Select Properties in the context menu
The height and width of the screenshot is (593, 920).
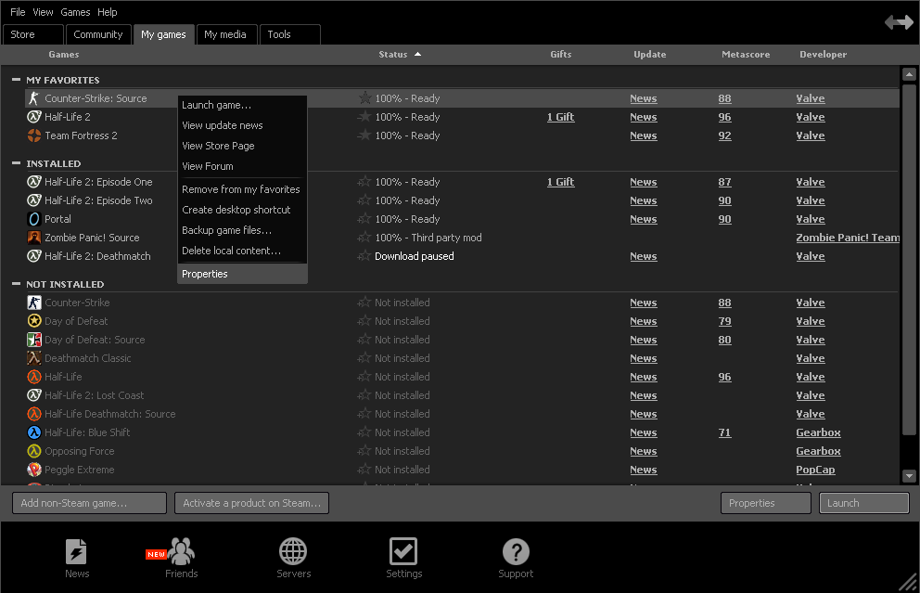242,274
